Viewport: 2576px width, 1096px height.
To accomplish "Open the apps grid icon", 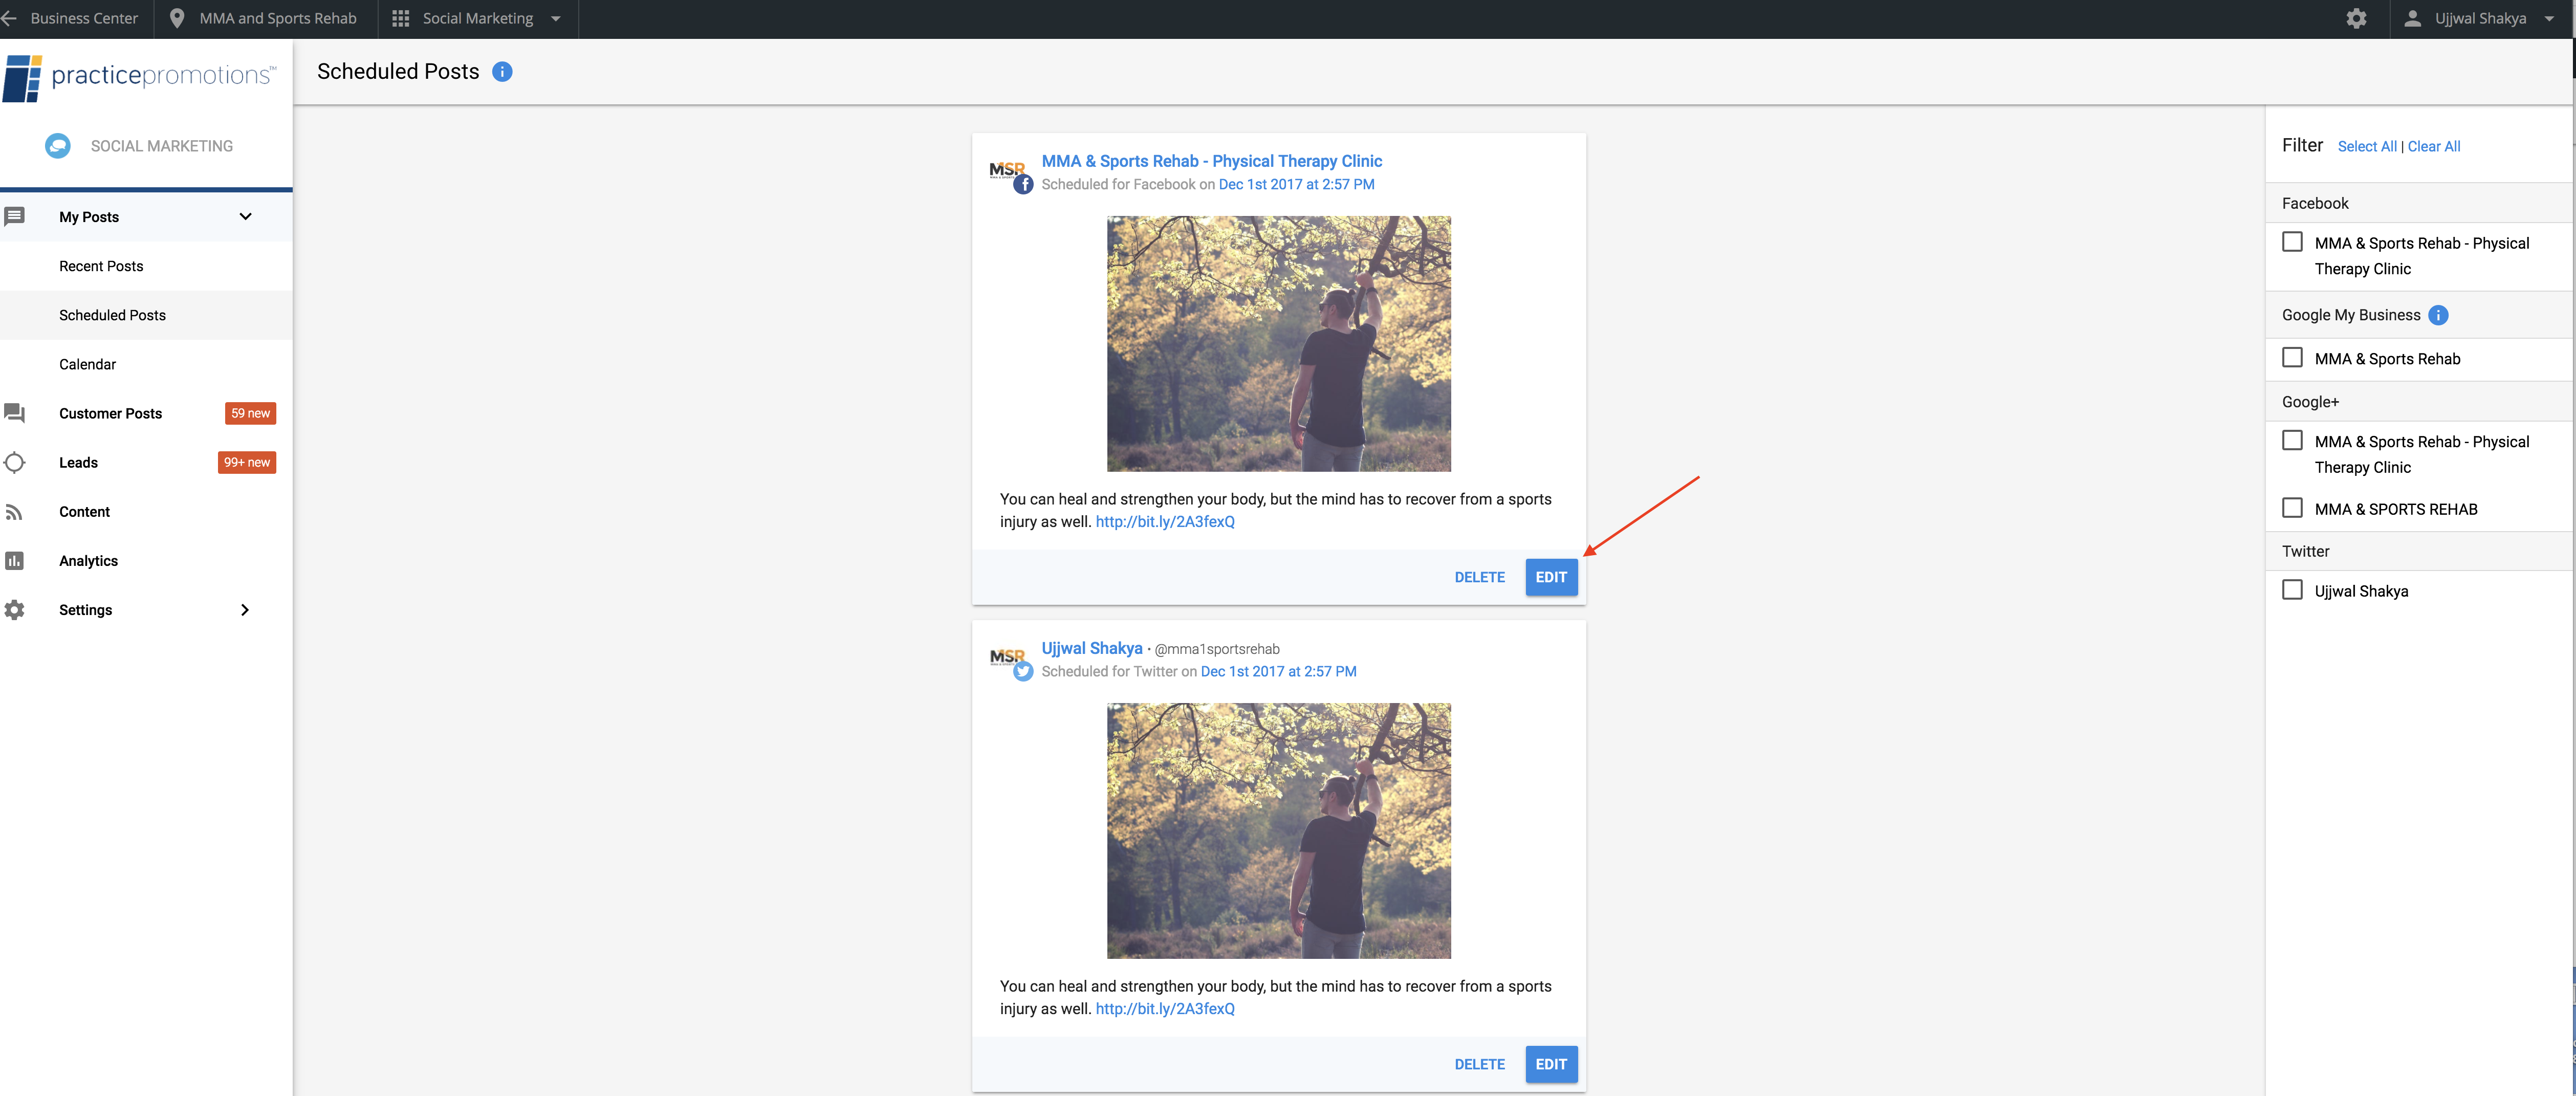I will tap(400, 18).
